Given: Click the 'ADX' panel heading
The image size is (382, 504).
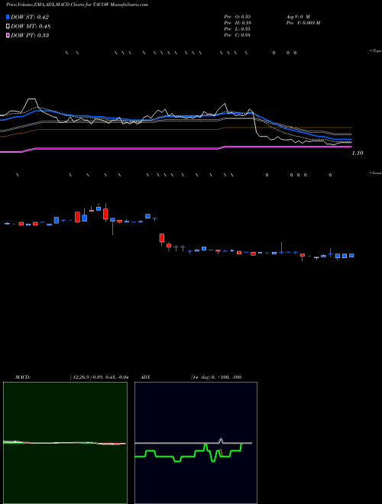Looking at the screenshot, I should [145, 377].
